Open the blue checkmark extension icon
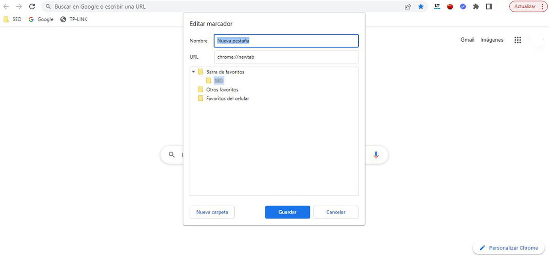Screen dimensions: 549x255 tap(463, 7)
